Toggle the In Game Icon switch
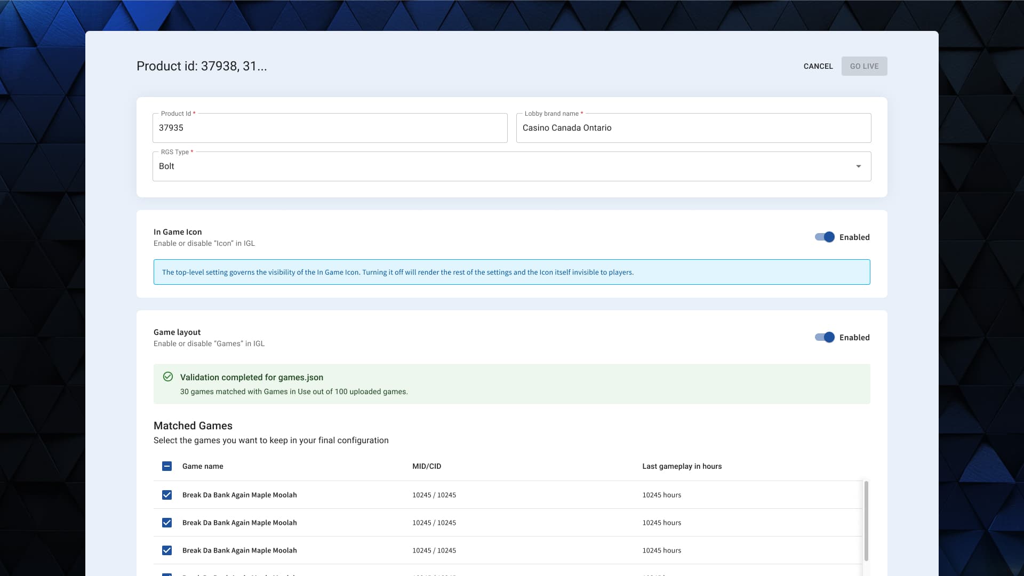This screenshot has height=576, width=1024. (x=825, y=237)
